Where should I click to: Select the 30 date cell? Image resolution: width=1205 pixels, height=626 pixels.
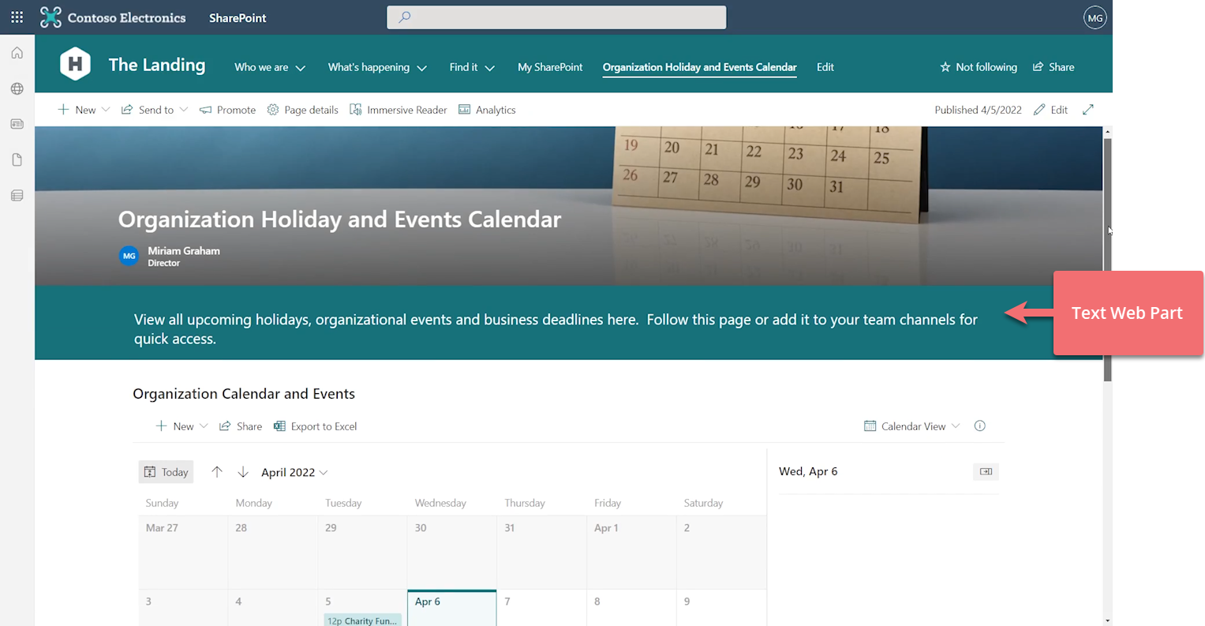coord(452,552)
